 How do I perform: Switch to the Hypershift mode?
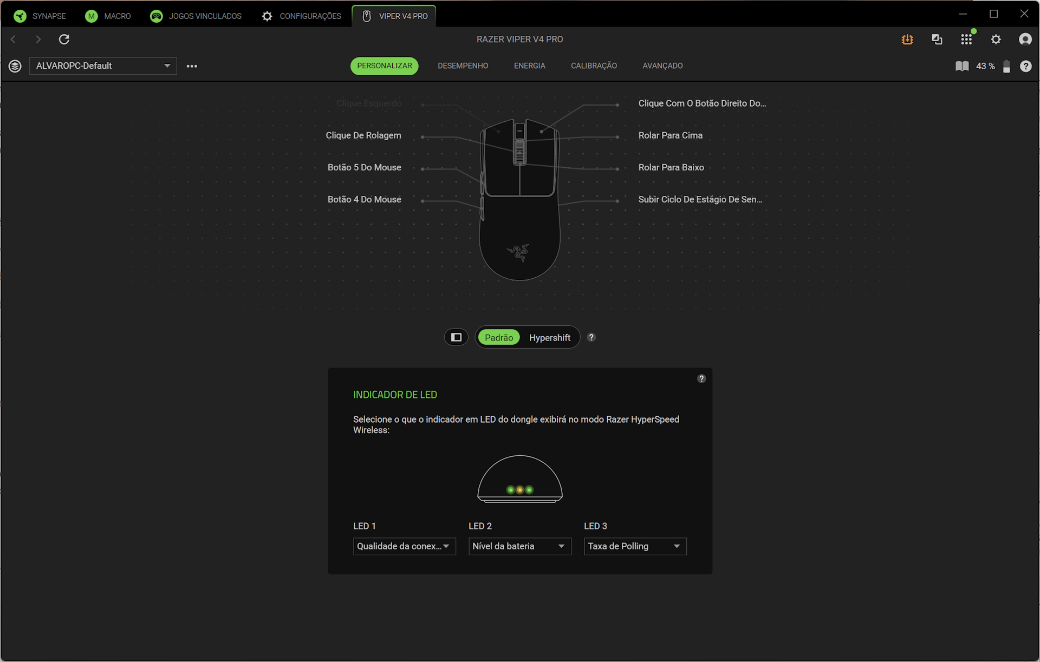(549, 337)
